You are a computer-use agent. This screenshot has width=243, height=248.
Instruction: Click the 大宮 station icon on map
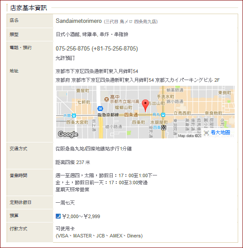click(74, 116)
